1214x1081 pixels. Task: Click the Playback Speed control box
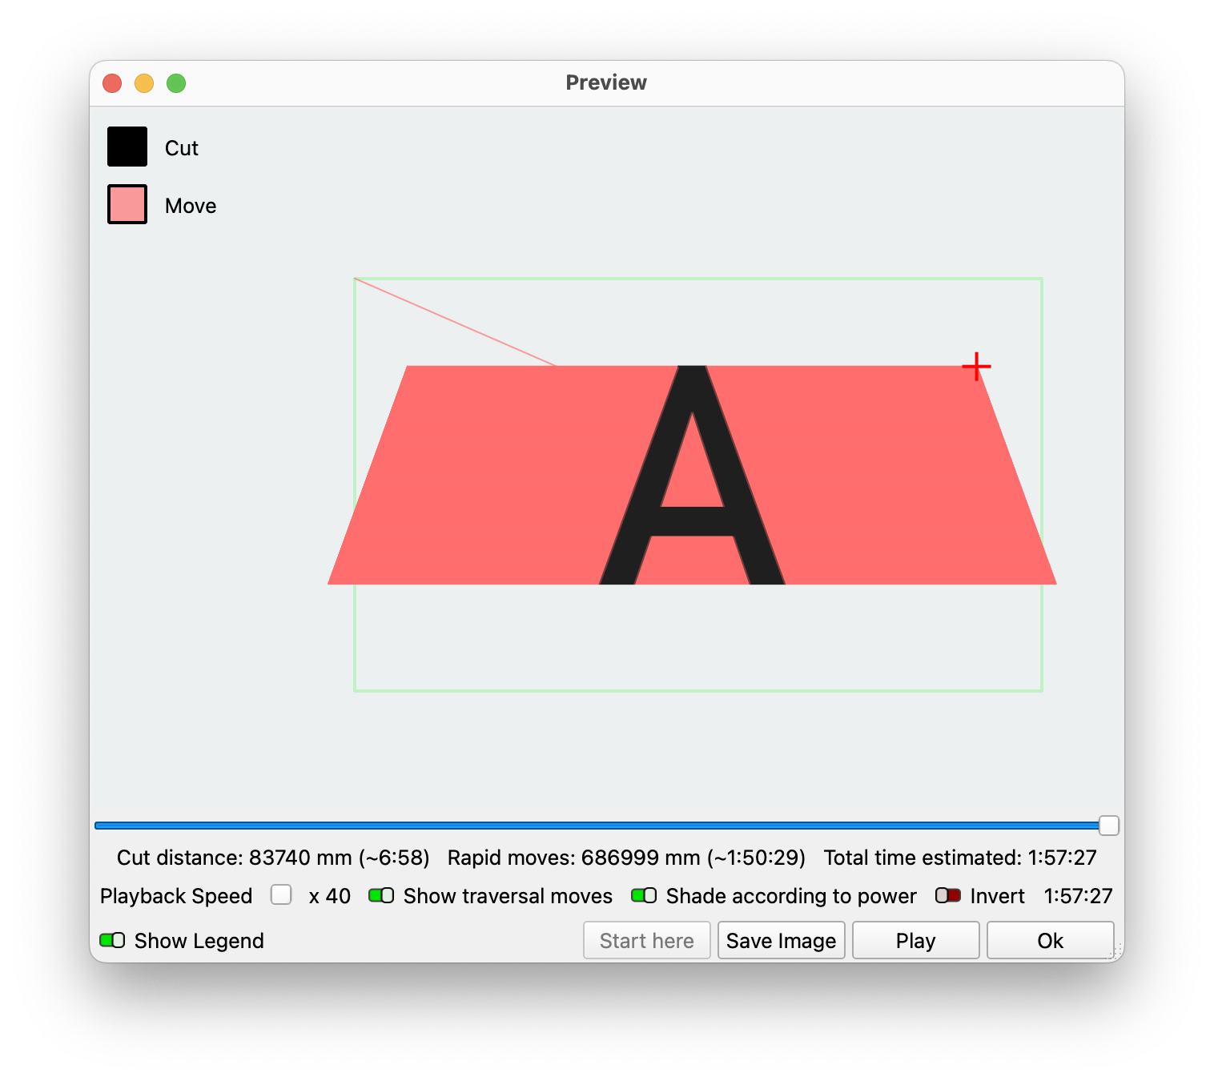(x=281, y=894)
